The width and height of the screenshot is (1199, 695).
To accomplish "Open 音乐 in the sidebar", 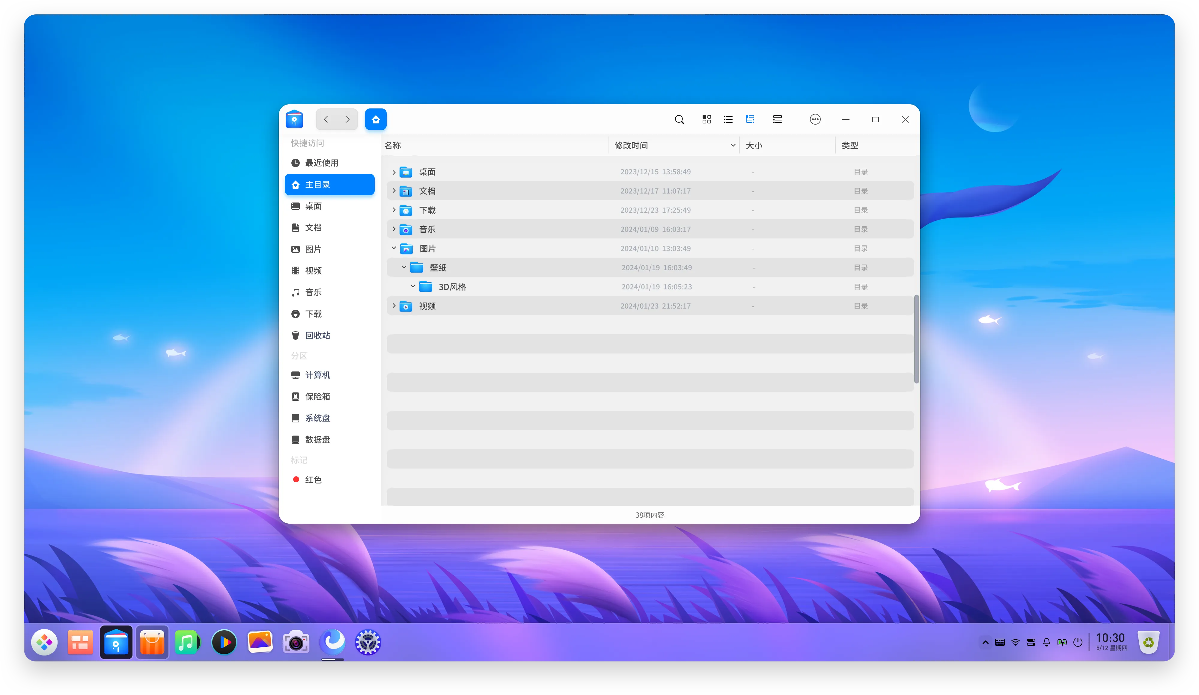I will tap(329, 292).
